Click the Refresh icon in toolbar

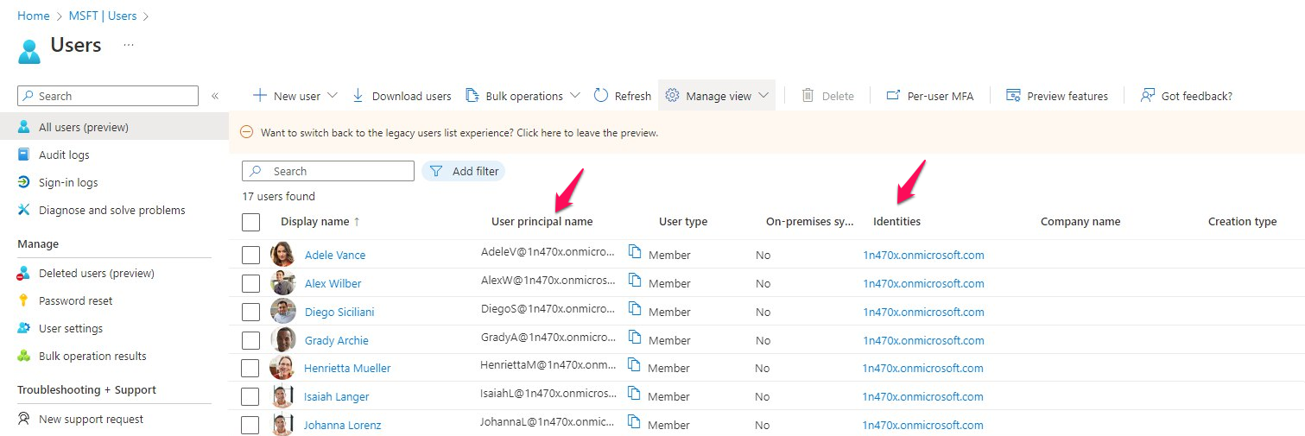click(x=602, y=96)
